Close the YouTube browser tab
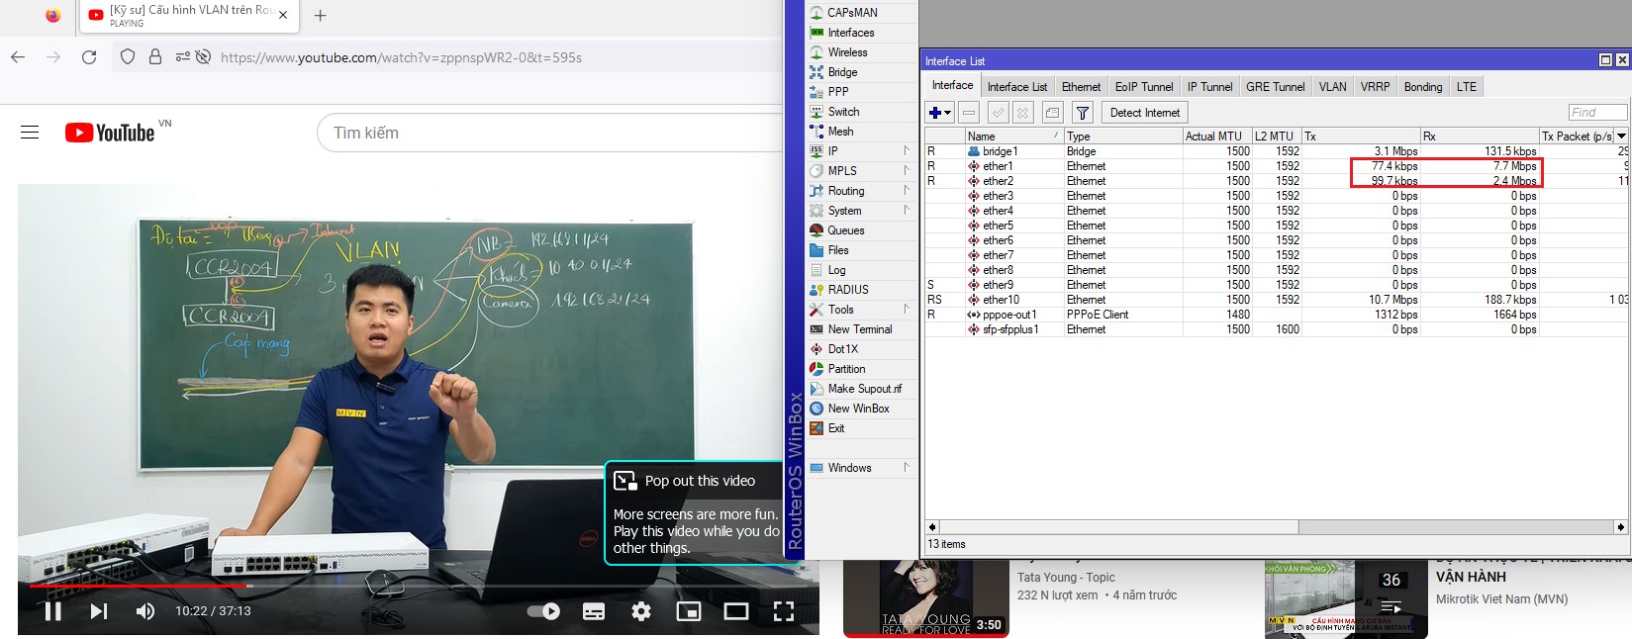 point(283,15)
